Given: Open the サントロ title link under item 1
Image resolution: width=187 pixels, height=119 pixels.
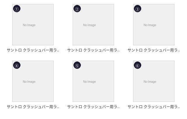Looking at the screenshot, I should (33, 50).
